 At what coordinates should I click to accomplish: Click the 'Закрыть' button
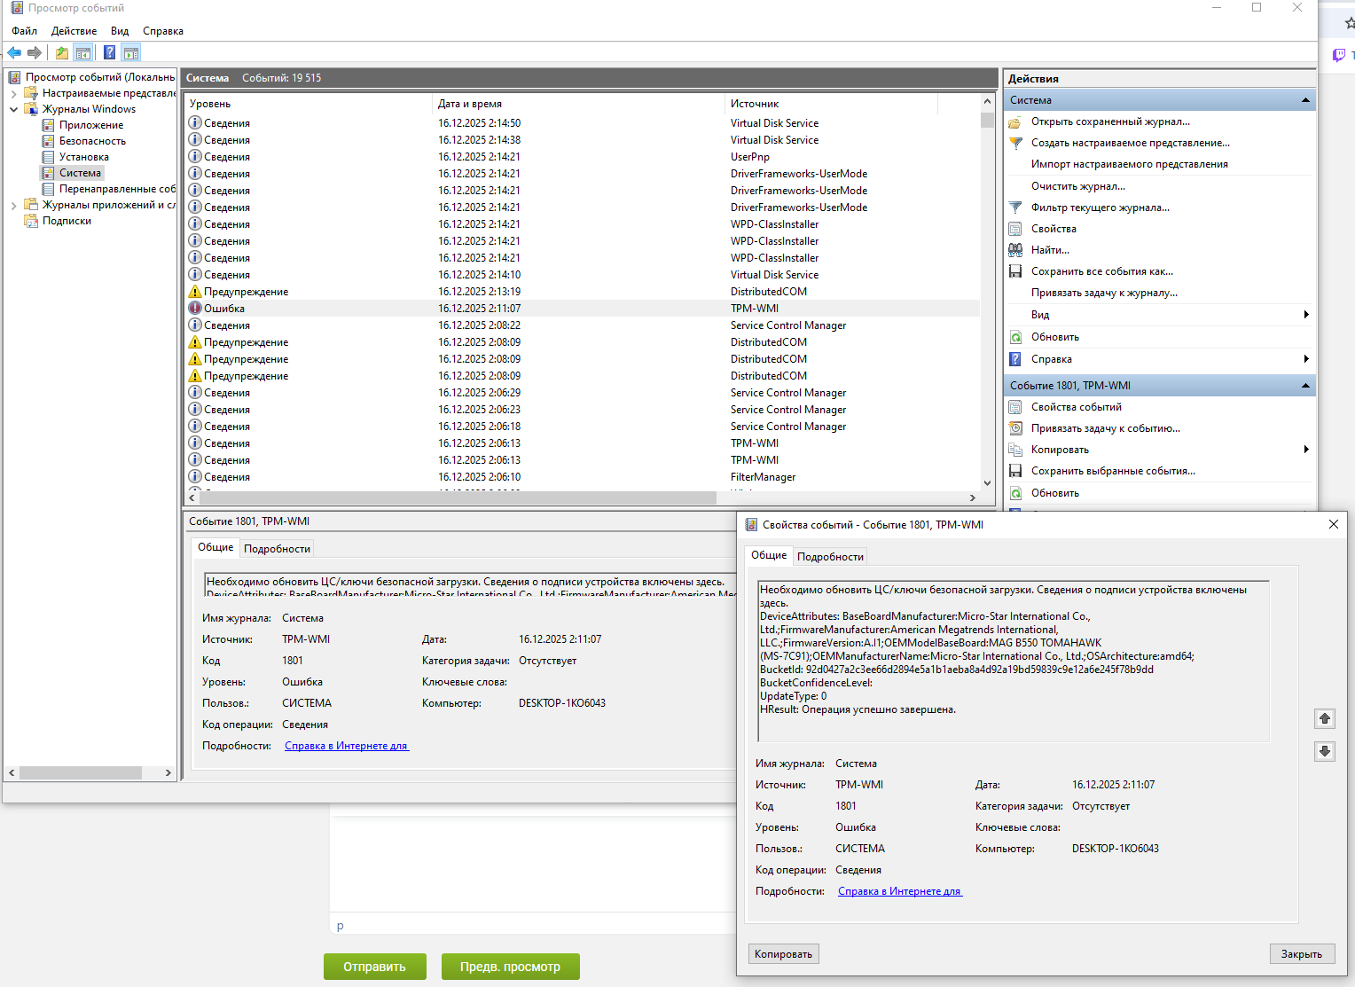[1302, 954]
